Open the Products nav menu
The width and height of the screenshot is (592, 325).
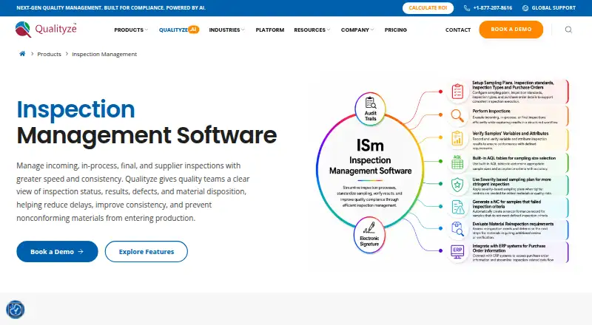pyautogui.click(x=129, y=30)
